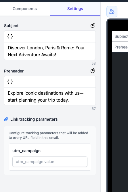
Task: Open the Preheader A/B split pie icon
Action: point(93,71)
